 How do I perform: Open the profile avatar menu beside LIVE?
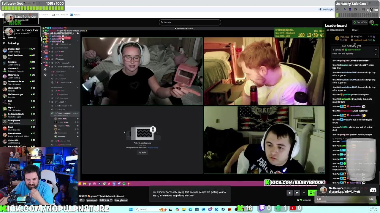[x=371, y=22]
